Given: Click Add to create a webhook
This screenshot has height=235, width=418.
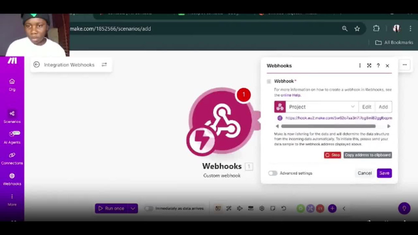Looking at the screenshot, I should (x=383, y=107).
